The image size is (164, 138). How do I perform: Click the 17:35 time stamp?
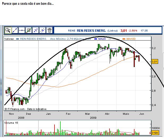[144, 31]
